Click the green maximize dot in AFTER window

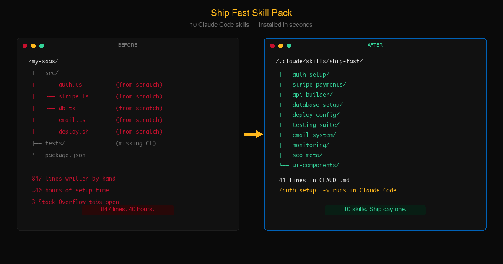(x=289, y=46)
